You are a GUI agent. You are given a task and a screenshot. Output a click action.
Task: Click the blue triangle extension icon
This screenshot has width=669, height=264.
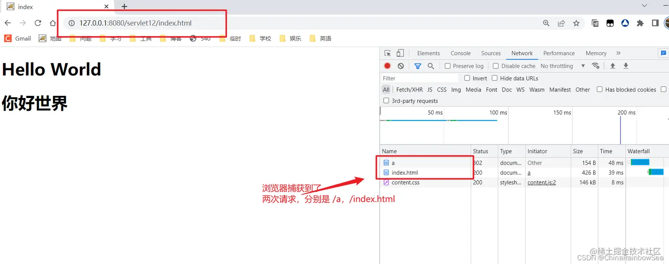625,23
